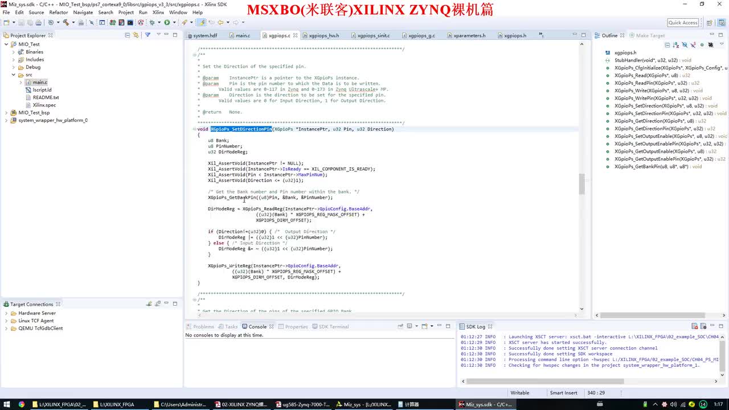
Task: Click the Print toolbar icon
Action: click(x=38, y=22)
